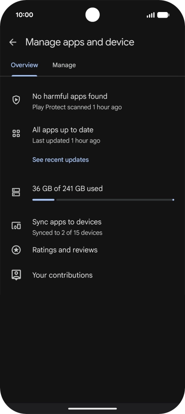Screen dimensions: 185x414
Task: Open Sync apps to devices
Action: click(92, 227)
